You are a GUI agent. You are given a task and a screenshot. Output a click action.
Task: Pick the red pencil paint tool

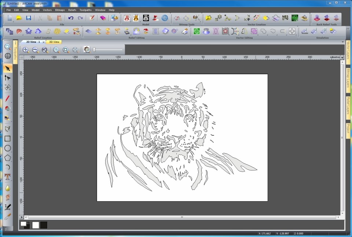[8, 98]
